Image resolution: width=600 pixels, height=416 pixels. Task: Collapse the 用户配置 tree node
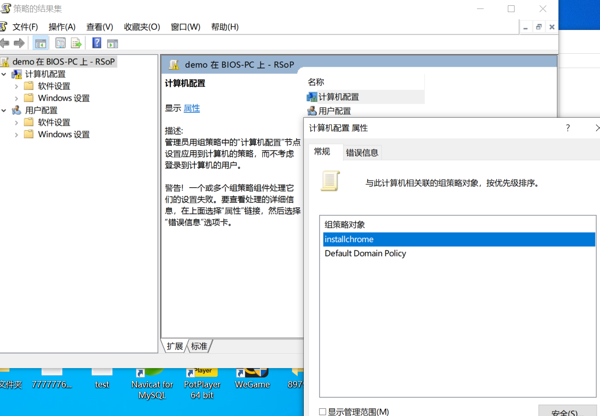[4, 111]
